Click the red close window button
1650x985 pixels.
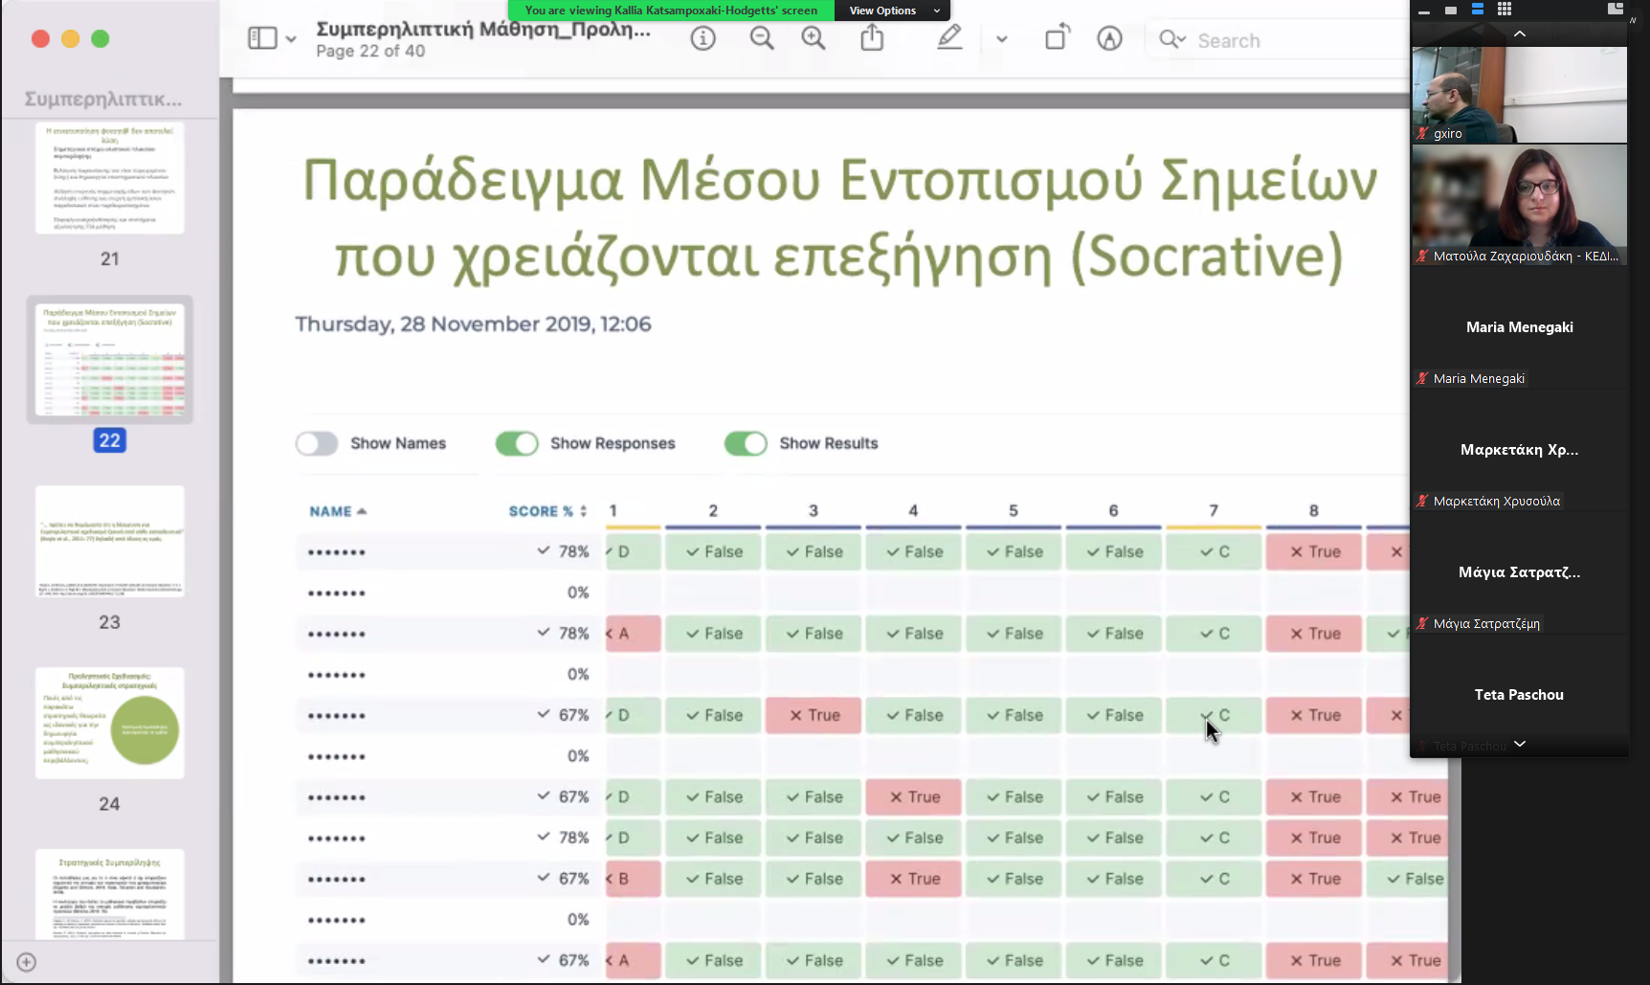(40, 38)
